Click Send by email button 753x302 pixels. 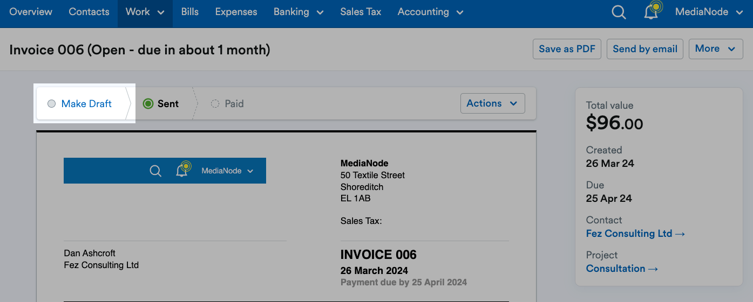pos(645,49)
